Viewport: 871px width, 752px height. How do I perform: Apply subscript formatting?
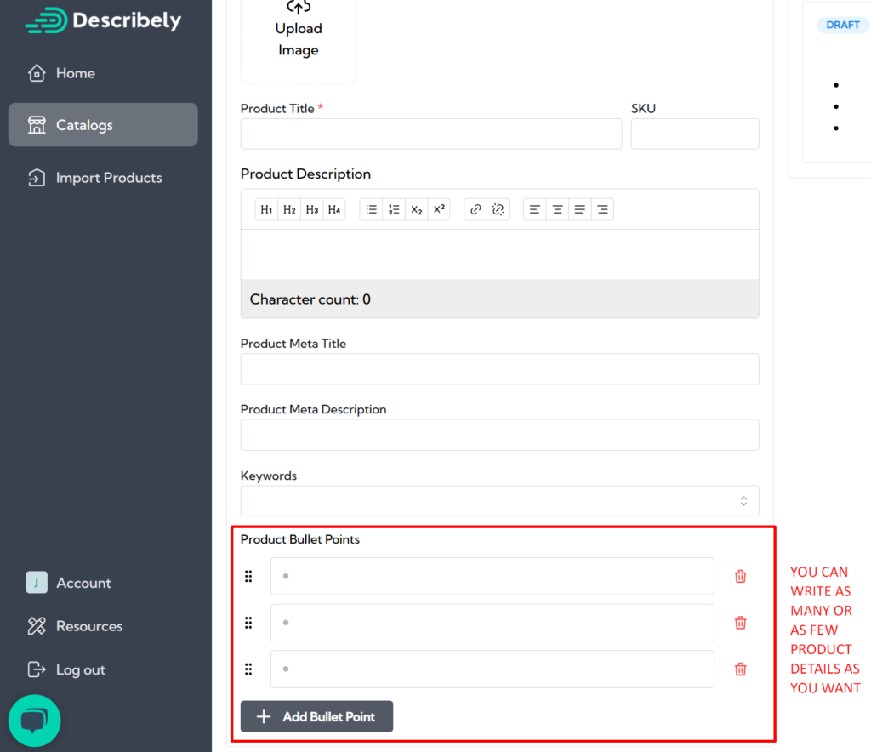tap(416, 209)
